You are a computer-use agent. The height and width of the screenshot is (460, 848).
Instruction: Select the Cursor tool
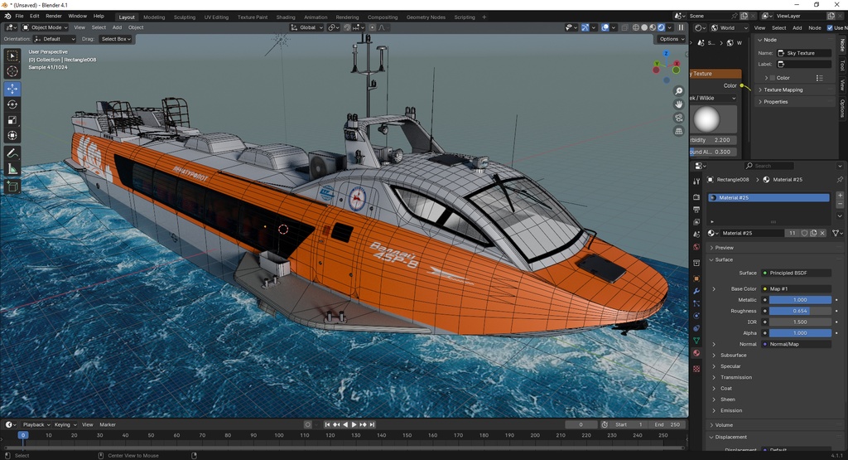[12, 71]
